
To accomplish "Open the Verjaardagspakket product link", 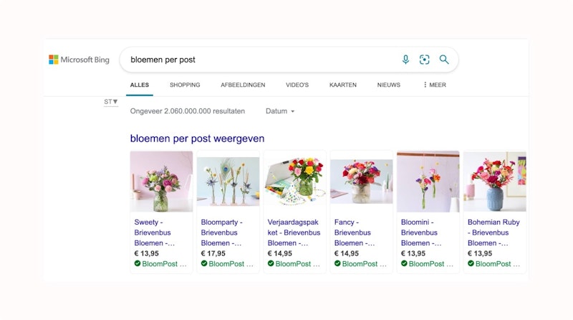I will 294,232.
